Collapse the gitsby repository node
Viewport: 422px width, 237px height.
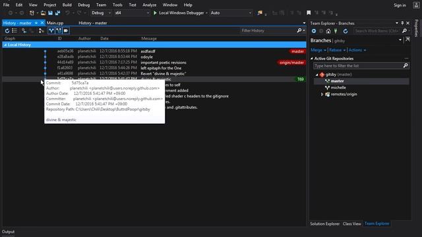tap(316, 74)
